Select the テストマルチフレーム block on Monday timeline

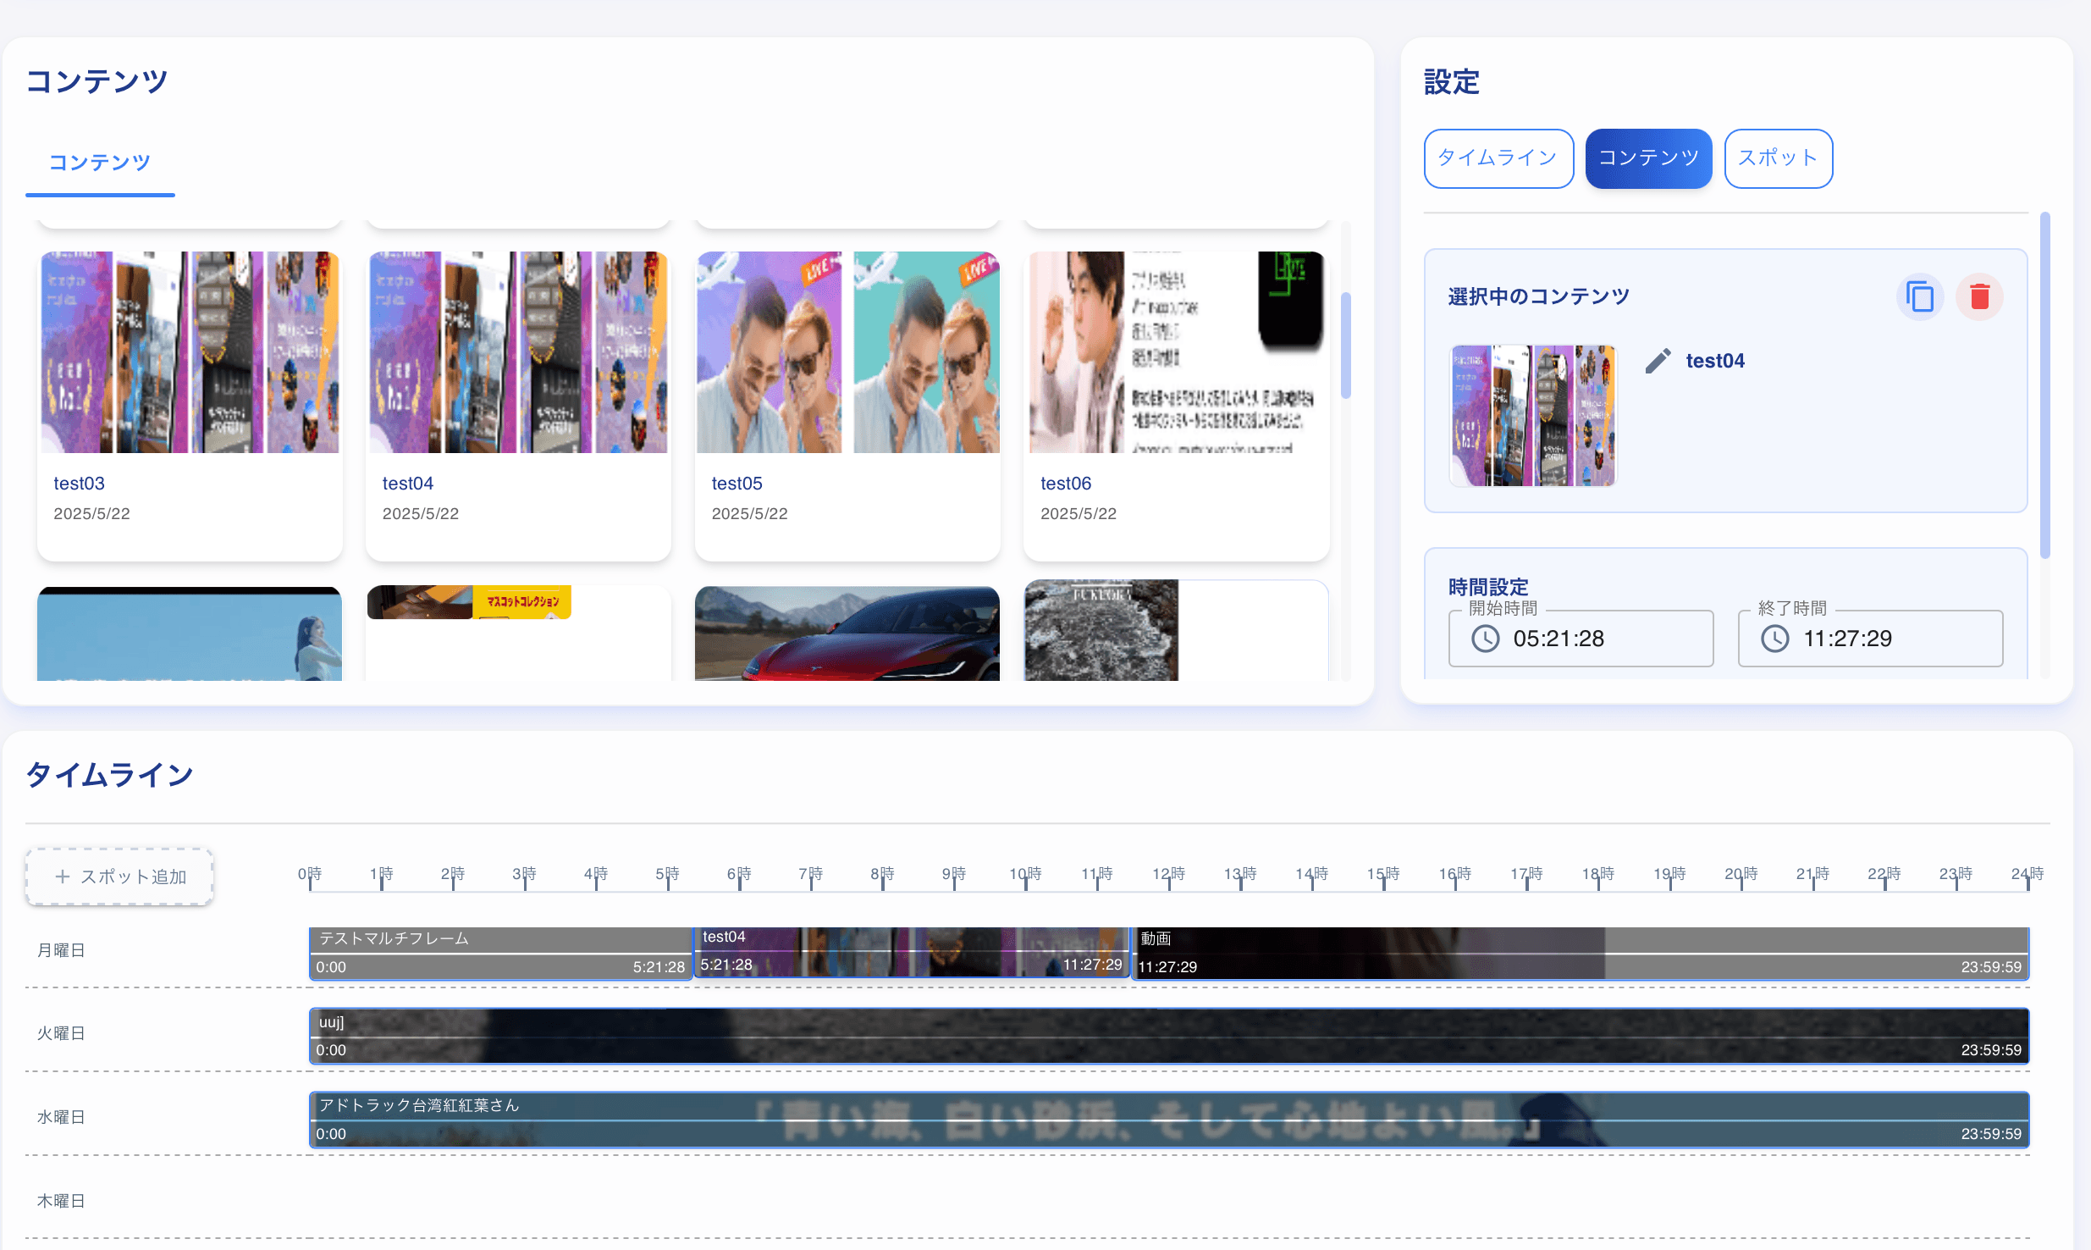click(x=501, y=950)
